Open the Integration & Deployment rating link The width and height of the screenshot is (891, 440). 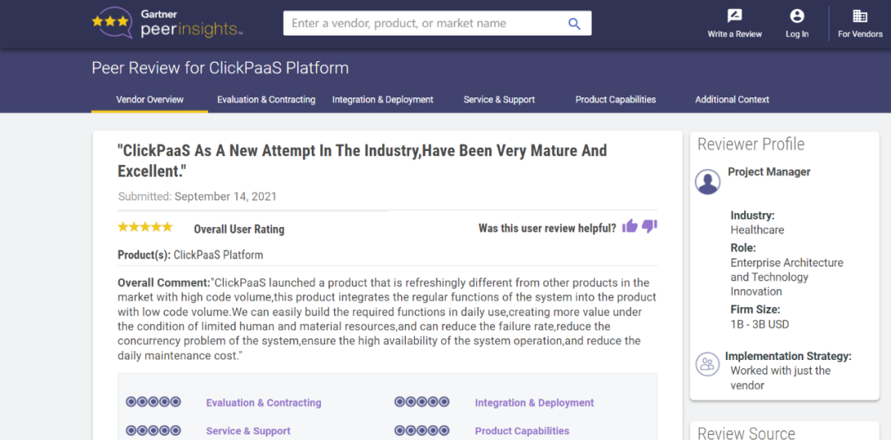click(x=534, y=403)
